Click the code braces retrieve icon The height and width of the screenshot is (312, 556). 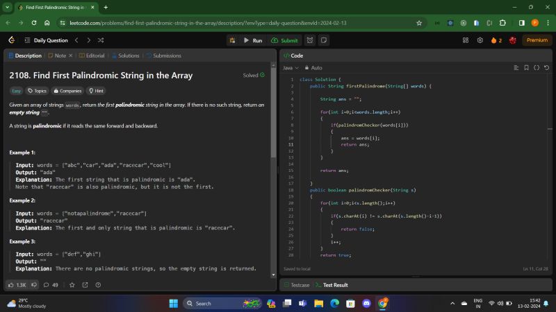537,67
